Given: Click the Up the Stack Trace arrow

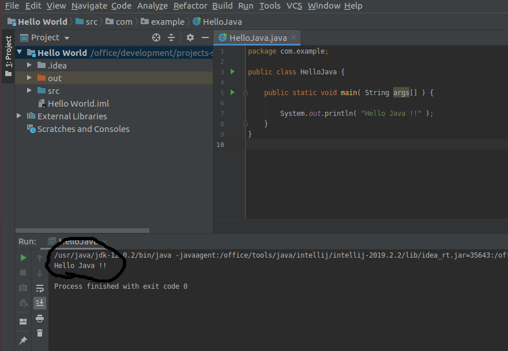Looking at the screenshot, I should [40, 258].
